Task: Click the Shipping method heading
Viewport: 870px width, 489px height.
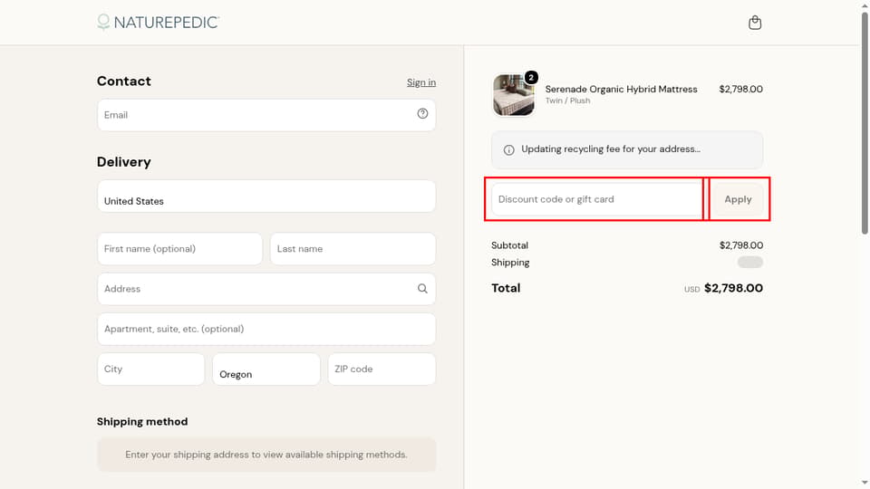Action: (x=142, y=422)
